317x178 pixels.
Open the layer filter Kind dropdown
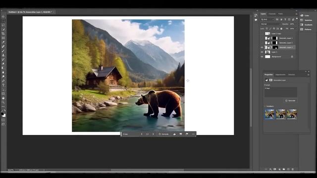(x=267, y=19)
